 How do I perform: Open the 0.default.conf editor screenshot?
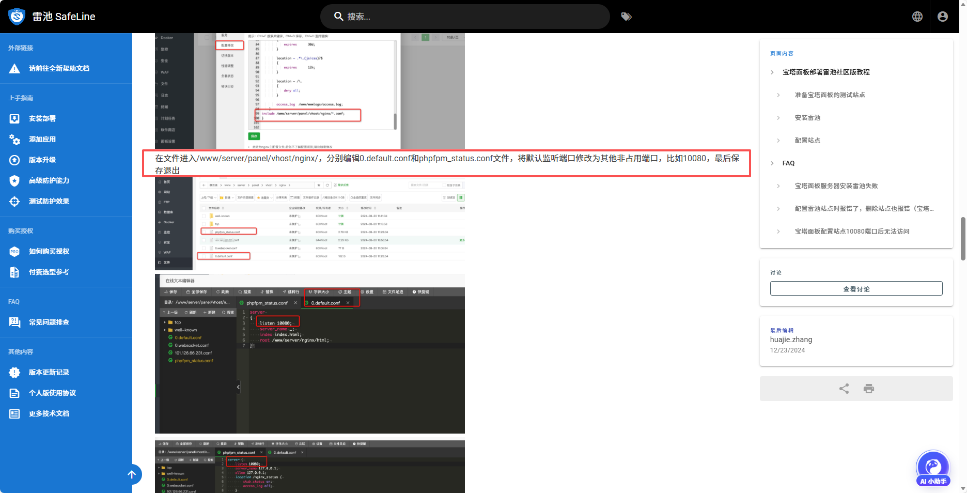pyautogui.click(x=310, y=353)
